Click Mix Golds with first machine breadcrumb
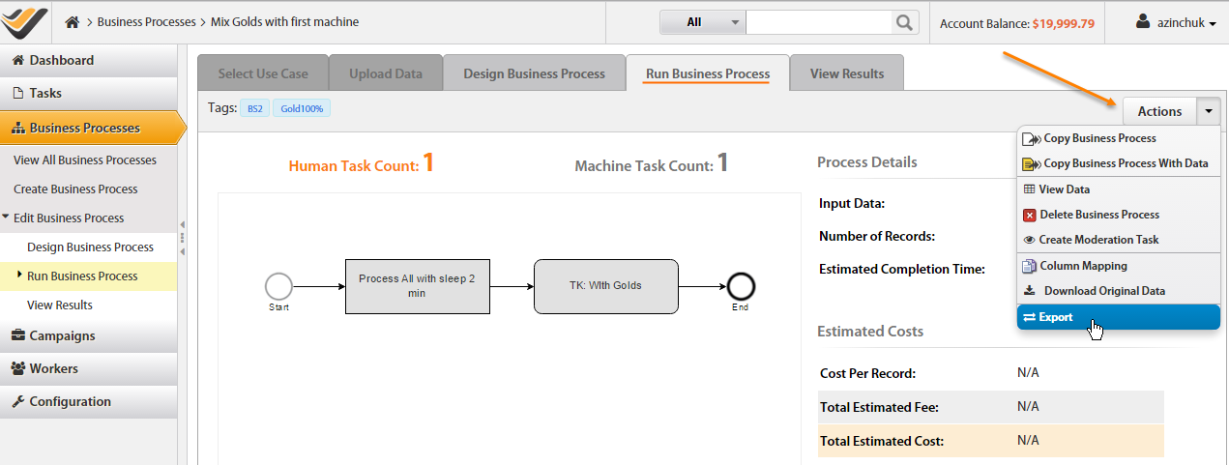 click(x=284, y=21)
